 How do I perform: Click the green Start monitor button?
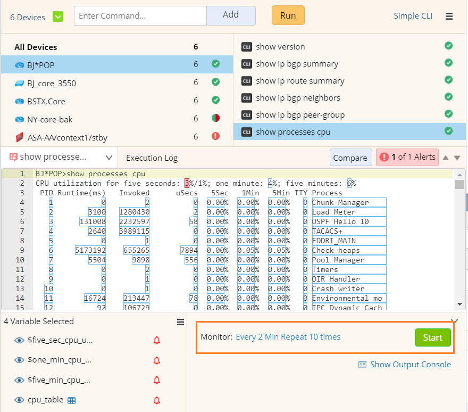[x=432, y=337]
